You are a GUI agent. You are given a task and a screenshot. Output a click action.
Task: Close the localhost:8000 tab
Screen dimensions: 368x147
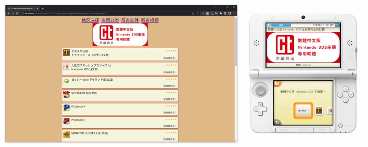(x=37, y=9)
